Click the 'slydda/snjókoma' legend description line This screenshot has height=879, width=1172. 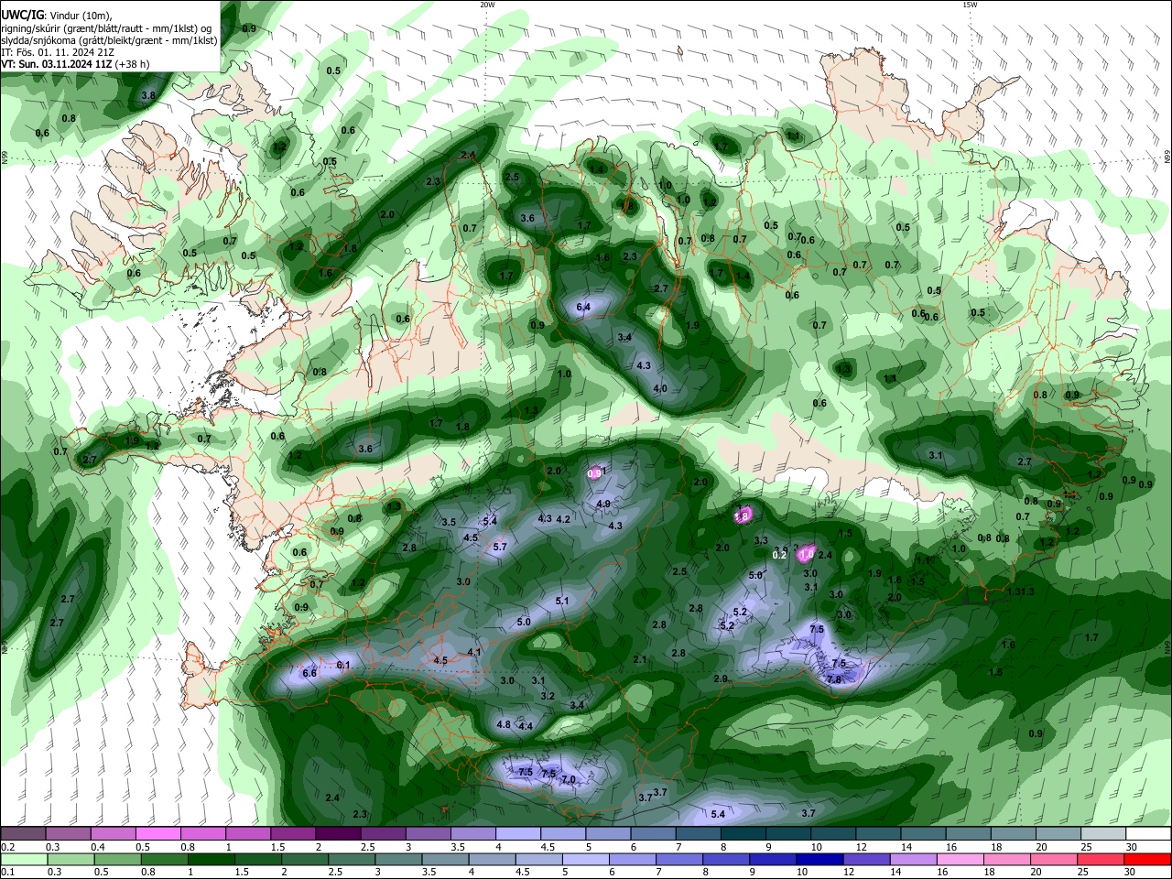pos(109,40)
